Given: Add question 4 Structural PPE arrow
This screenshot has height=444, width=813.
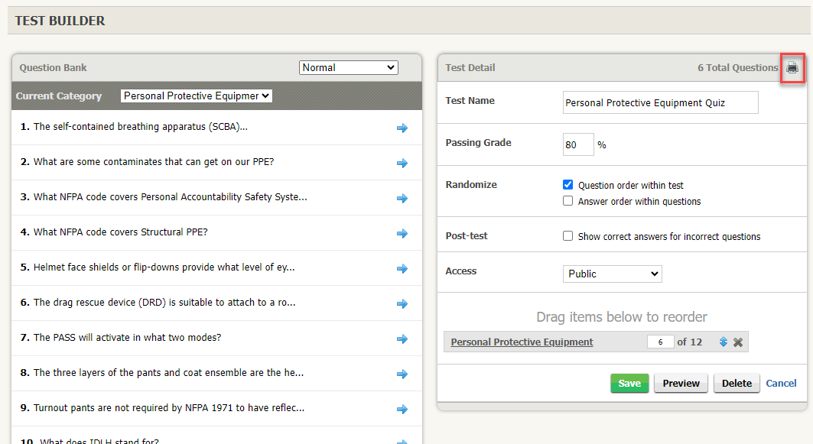Looking at the screenshot, I should coord(402,234).
